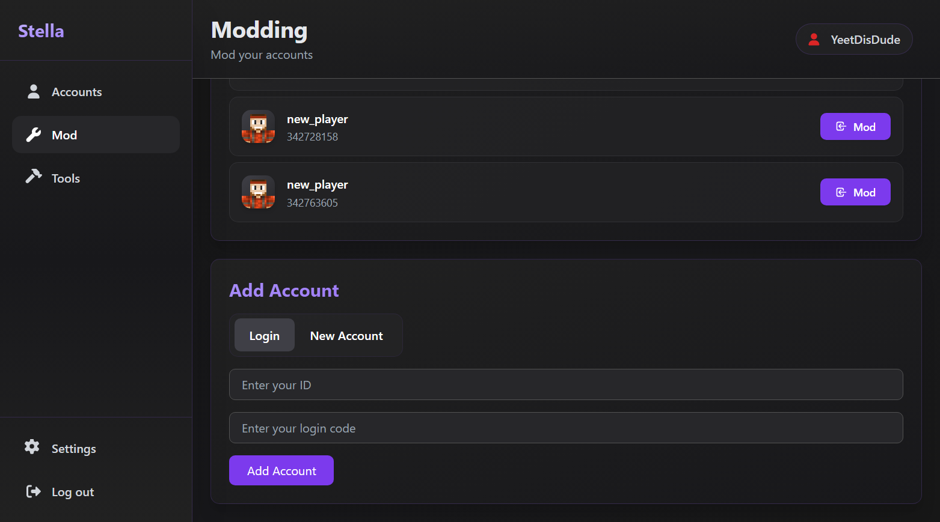Click the Log out arrow icon

[x=34, y=491]
